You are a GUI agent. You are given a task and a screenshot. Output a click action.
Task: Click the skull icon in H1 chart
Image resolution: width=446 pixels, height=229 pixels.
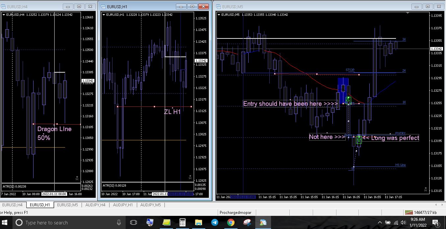click(x=190, y=177)
